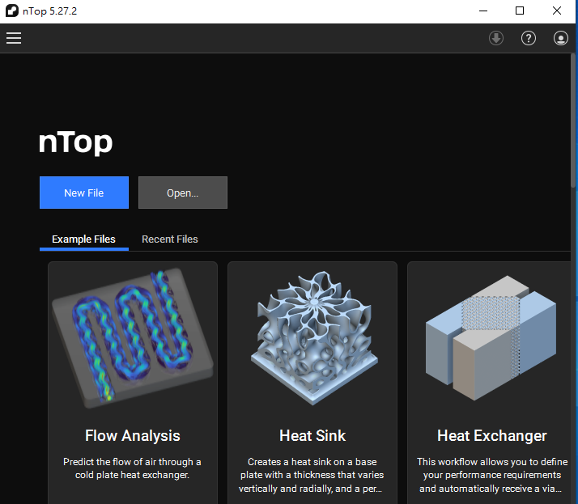
Task: Click the vertical scrollbar thumb
Action: (573, 121)
